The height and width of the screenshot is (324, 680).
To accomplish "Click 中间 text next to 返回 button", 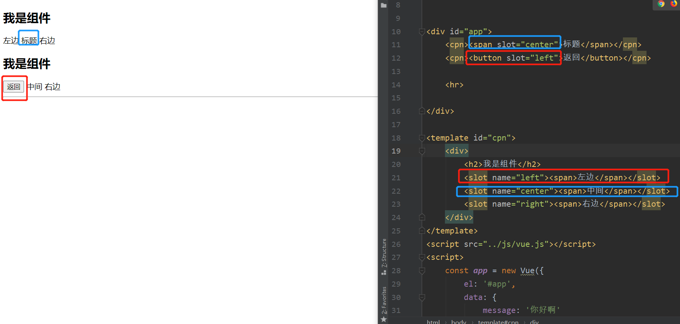I will (x=35, y=87).
